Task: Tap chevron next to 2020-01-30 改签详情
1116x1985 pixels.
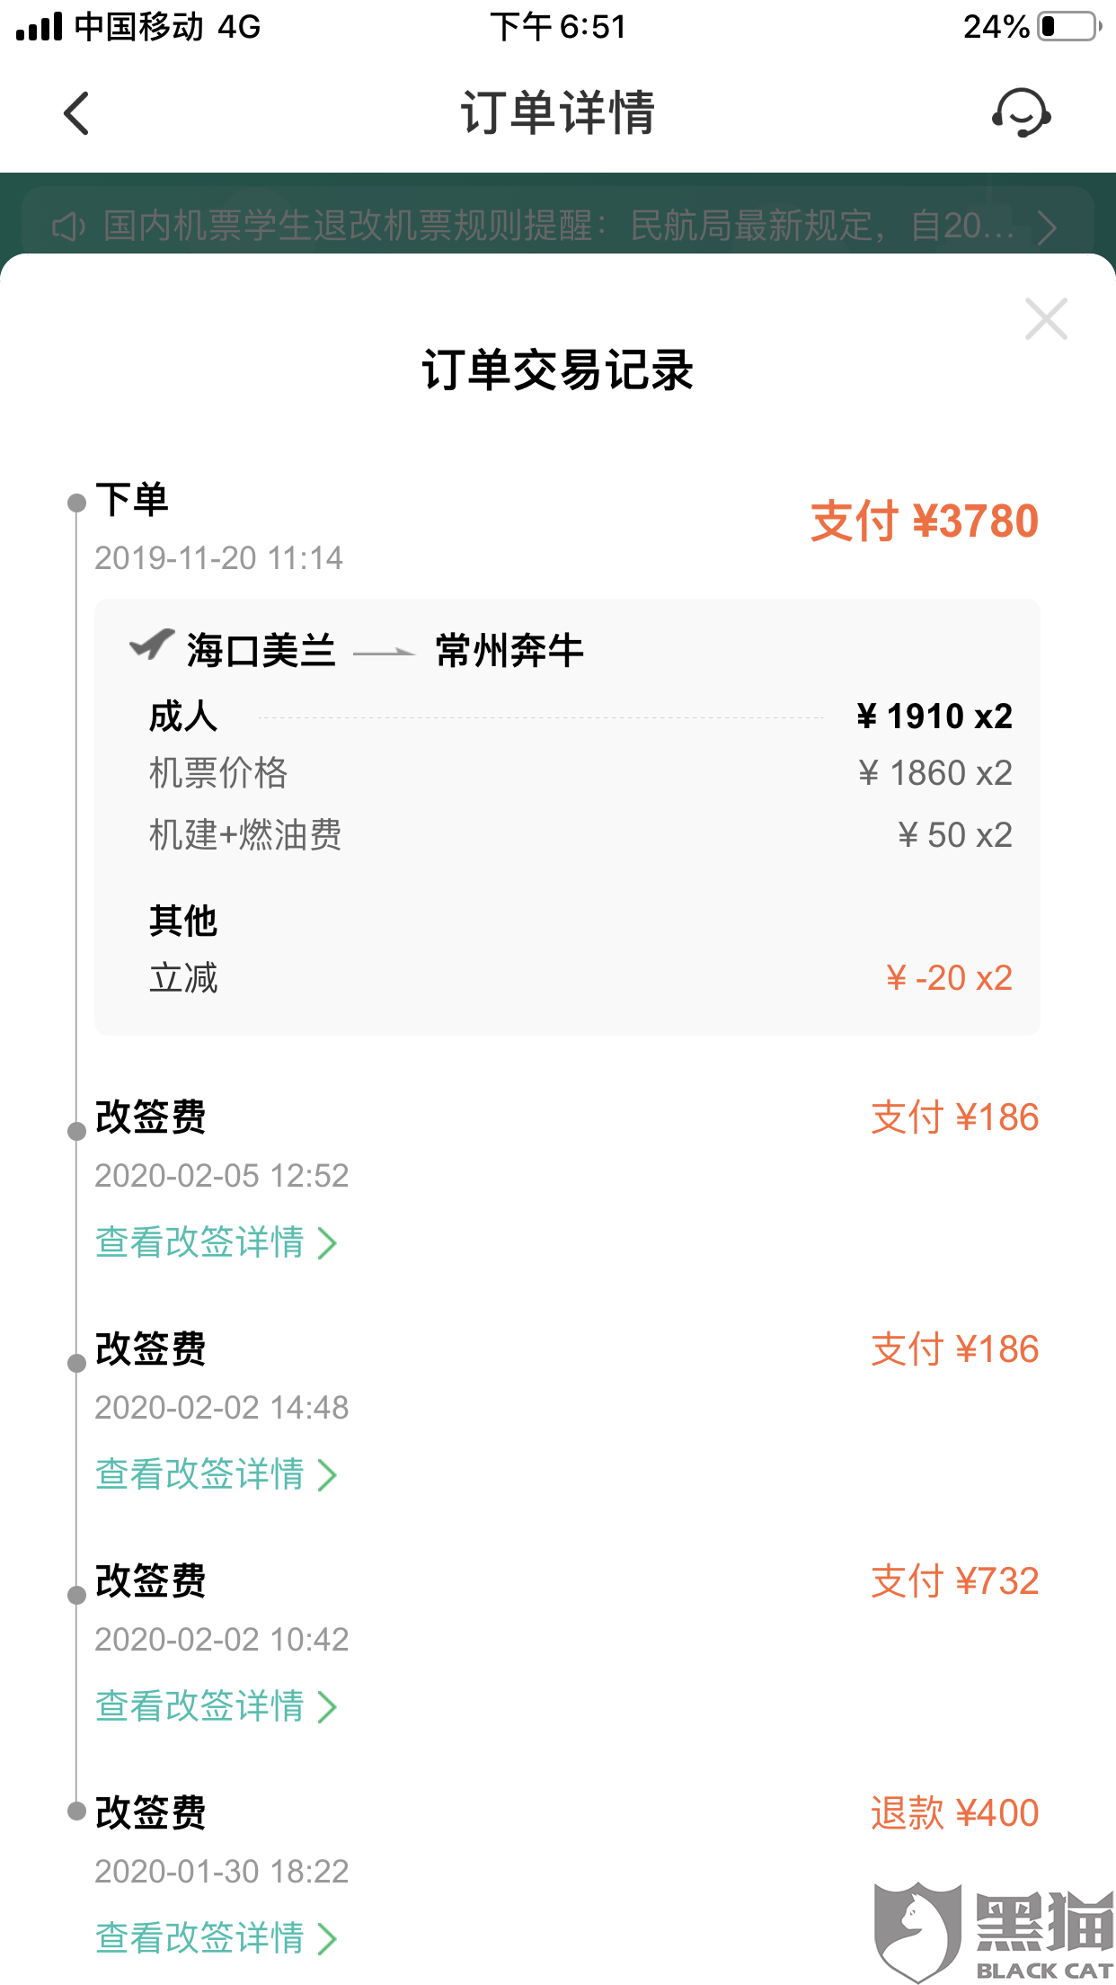Action: click(328, 1939)
